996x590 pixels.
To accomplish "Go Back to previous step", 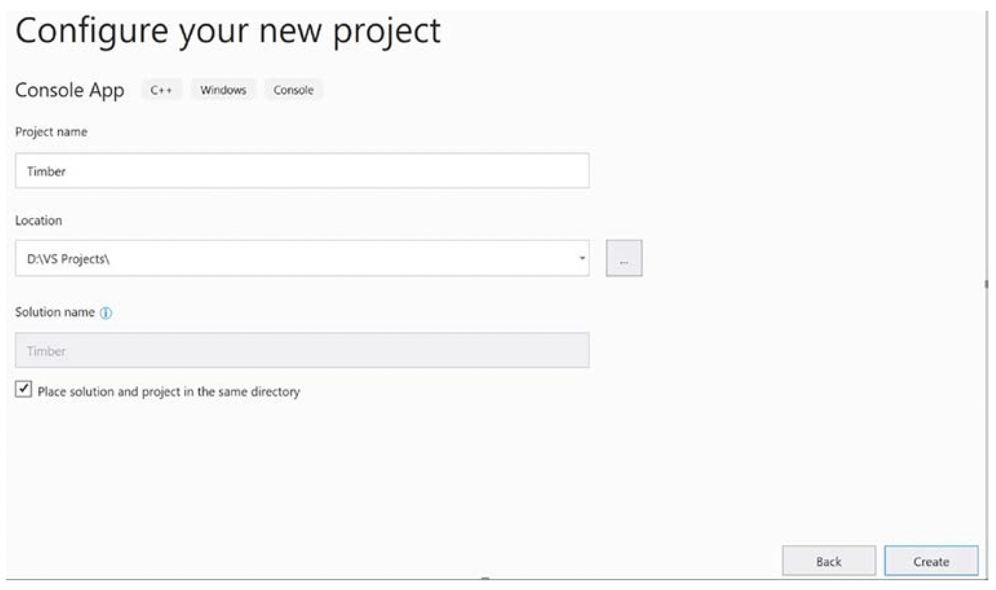I will [x=828, y=561].
